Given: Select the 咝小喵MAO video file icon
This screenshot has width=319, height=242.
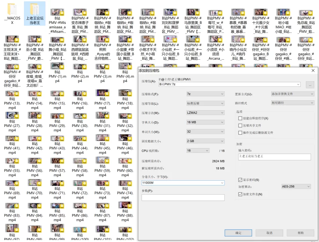Looking at the screenshot, I should pyautogui.click(x=283, y=12).
